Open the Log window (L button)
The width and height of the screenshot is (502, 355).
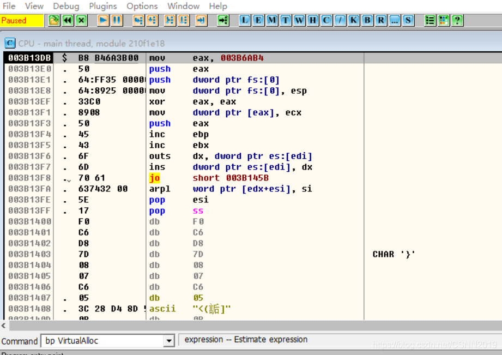tap(245, 21)
